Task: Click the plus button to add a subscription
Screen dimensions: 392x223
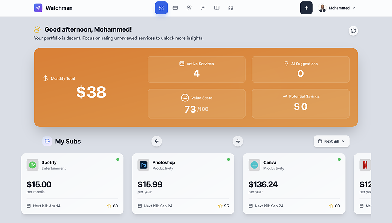Action: click(x=306, y=8)
